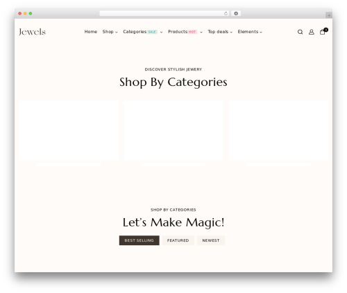Open the user account icon

[312, 32]
